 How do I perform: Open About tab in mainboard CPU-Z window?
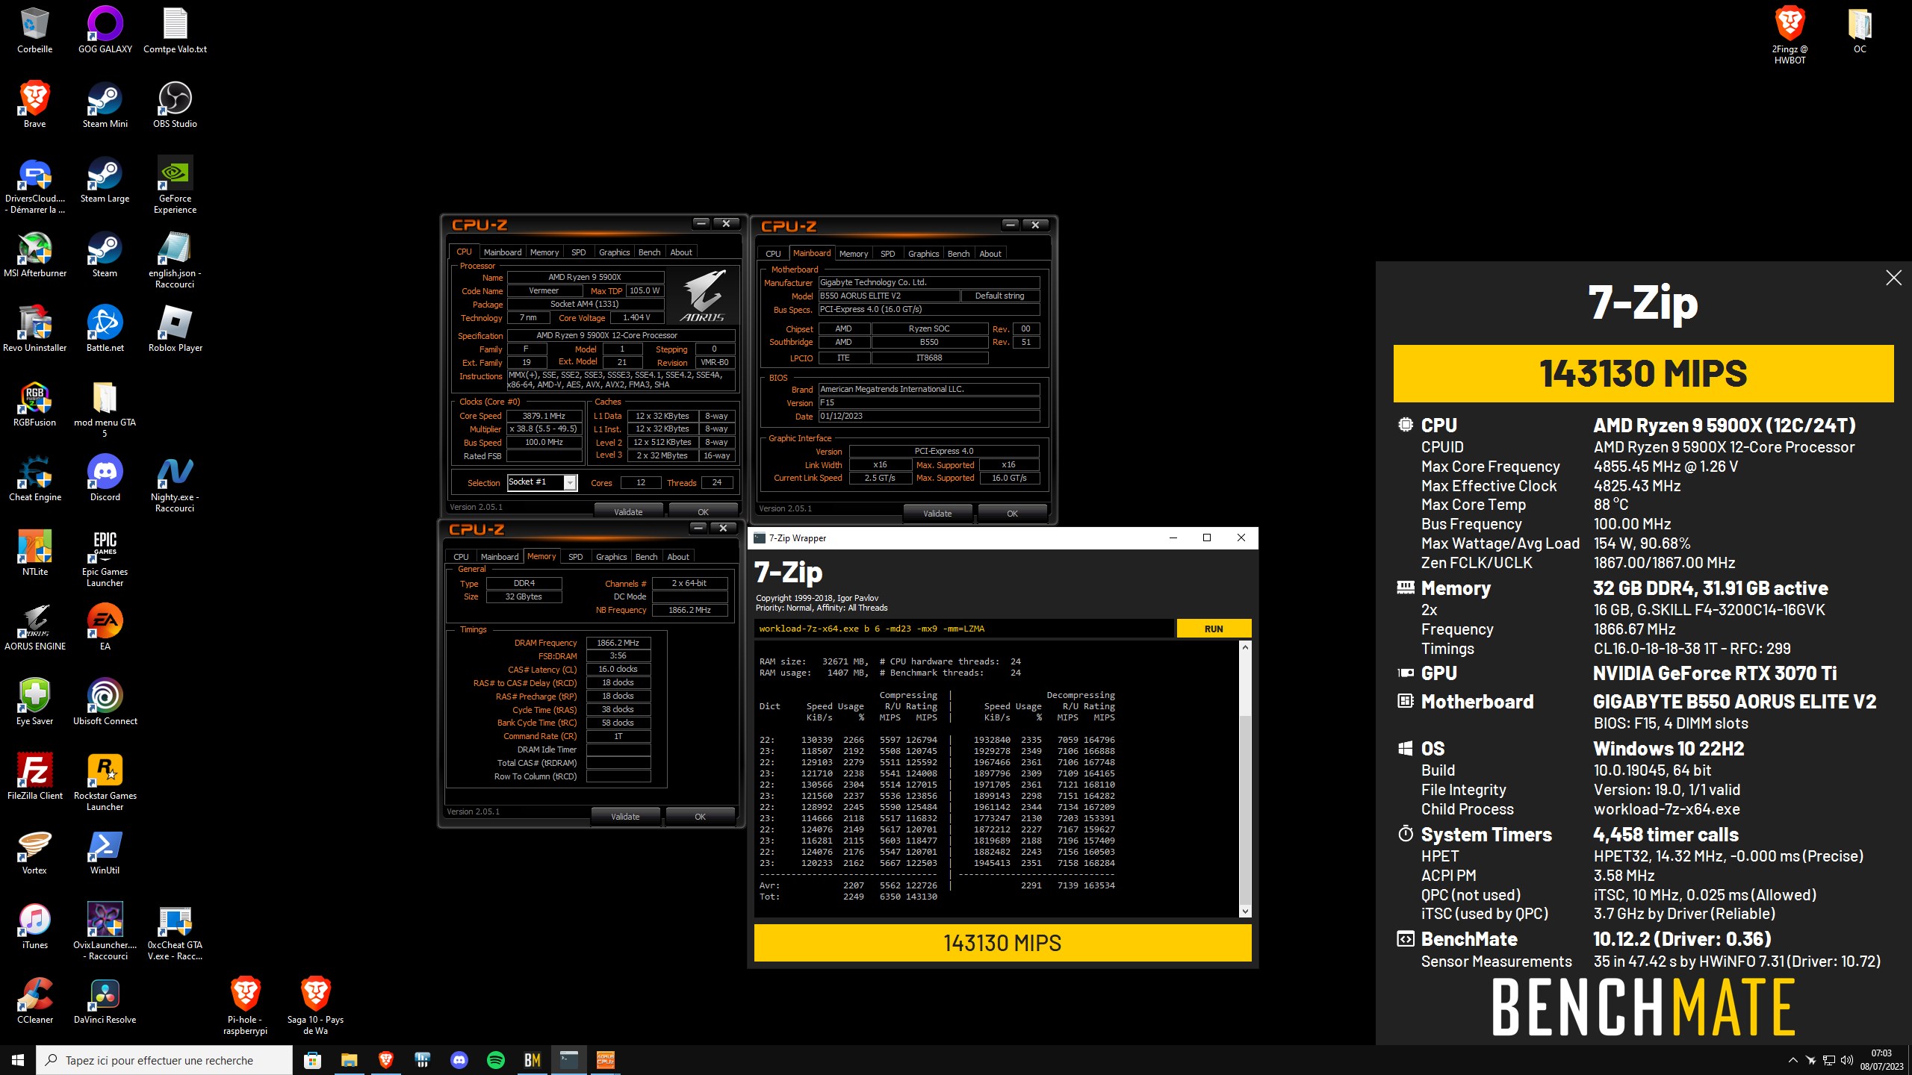[990, 254]
